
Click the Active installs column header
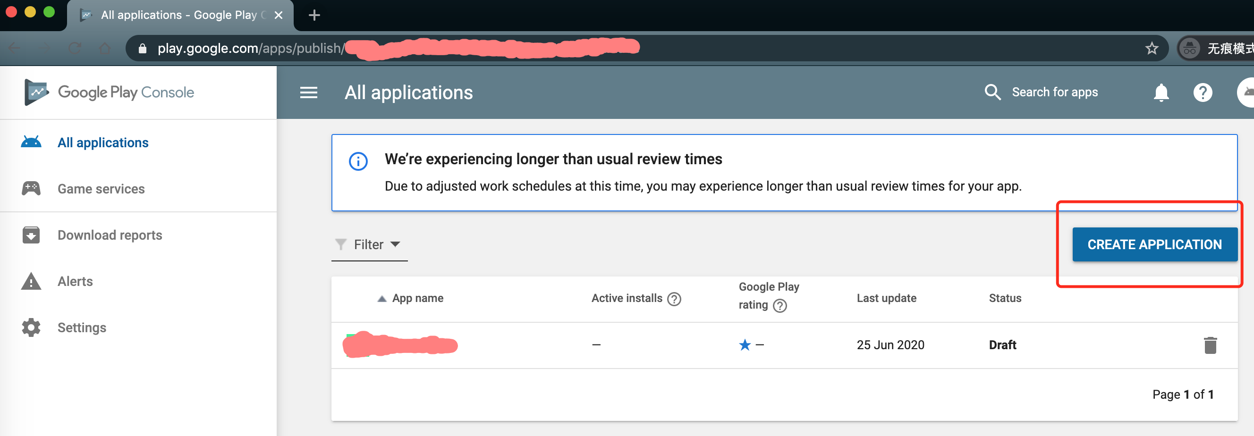point(627,298)
